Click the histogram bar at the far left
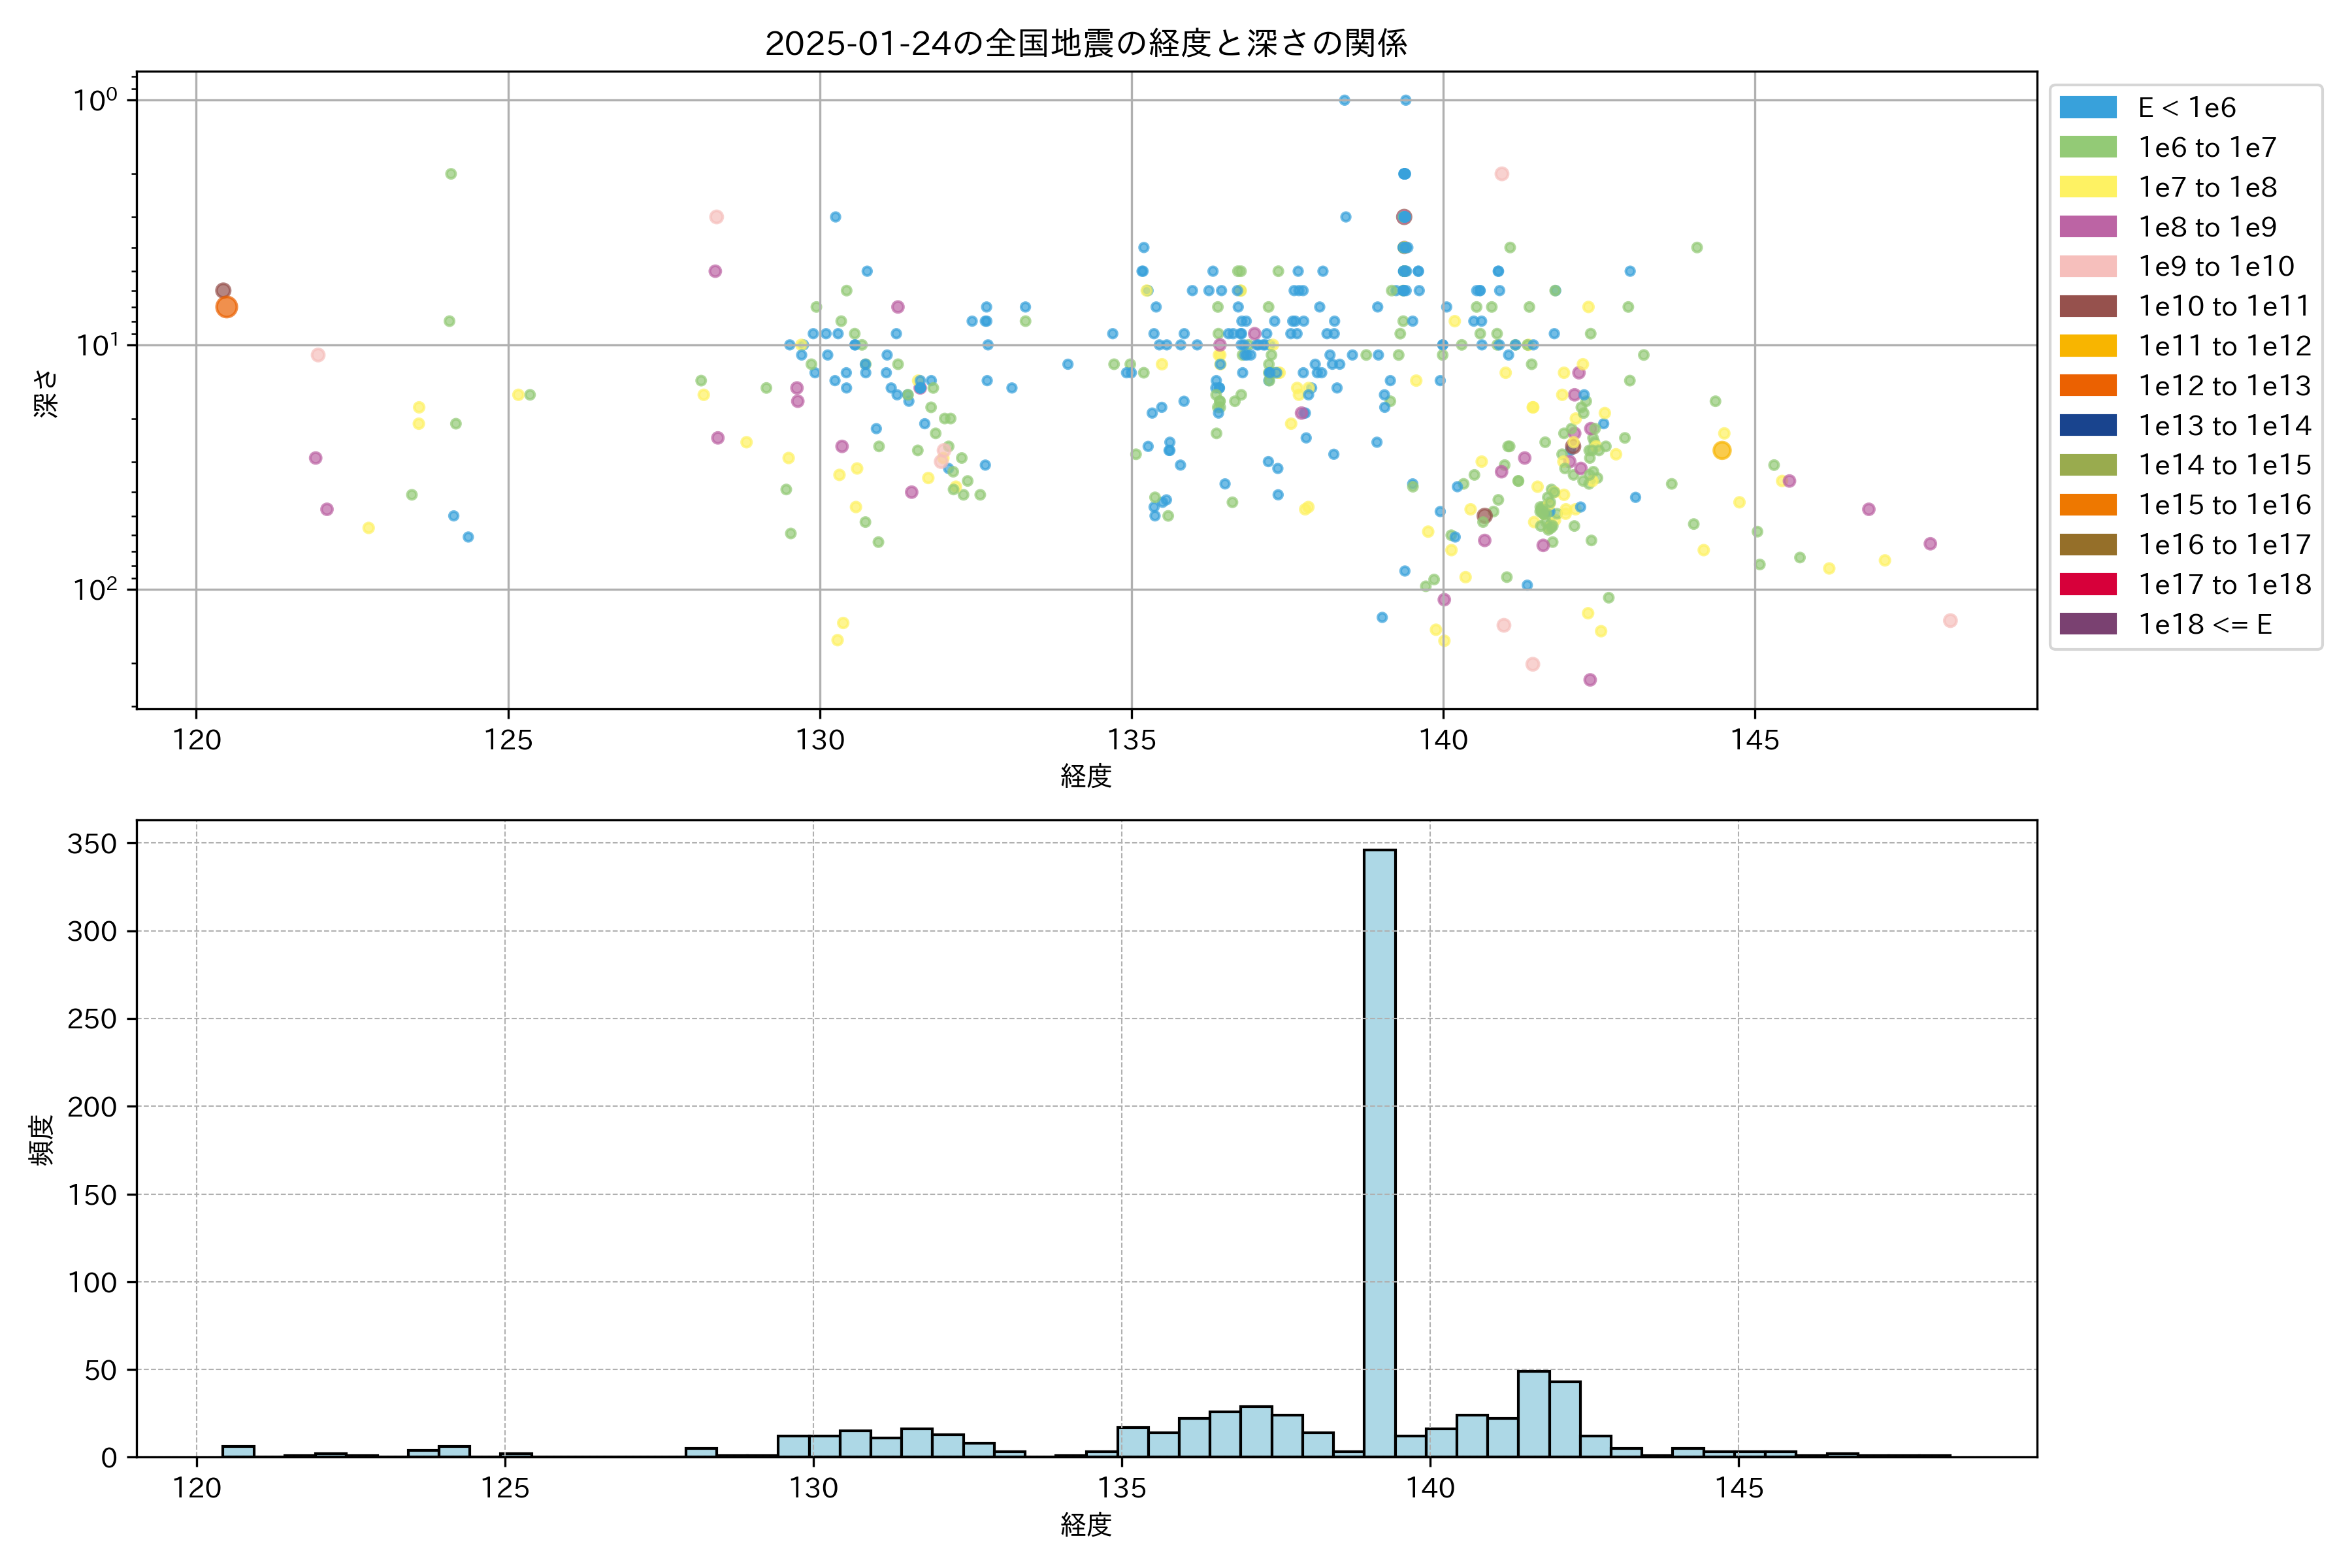2352x1568 pixels. click(238, 1451)
